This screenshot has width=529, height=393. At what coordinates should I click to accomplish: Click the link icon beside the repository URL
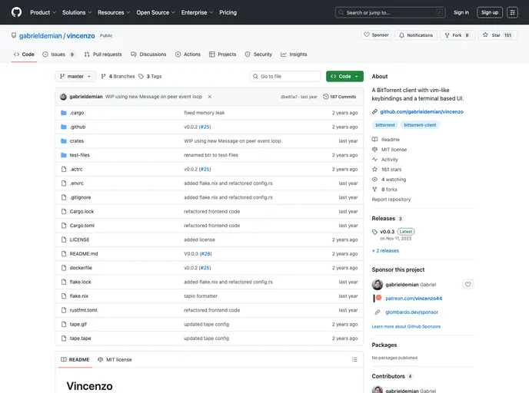pyautogui.click(x=374, y=112)
